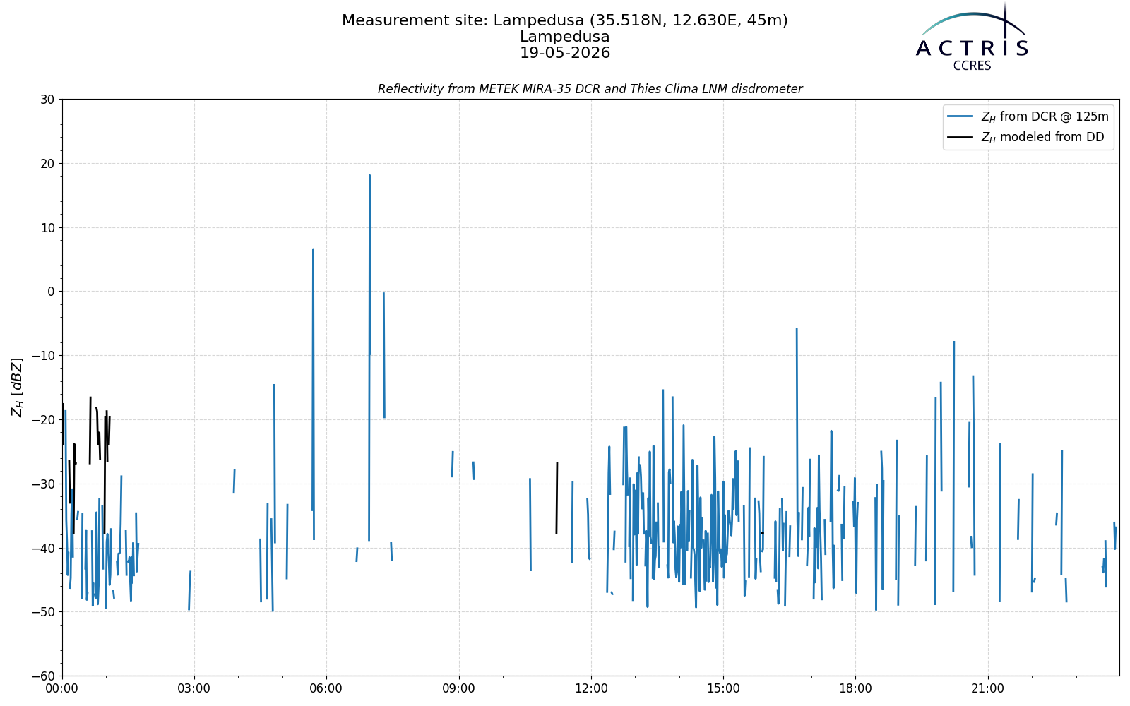This screenshot has width=1130, height=706.
Task: Select the 'Measurement site: Lampedusa (35.518N, 12.630E, 45m)' title
Action: click(x=565, y=20)
